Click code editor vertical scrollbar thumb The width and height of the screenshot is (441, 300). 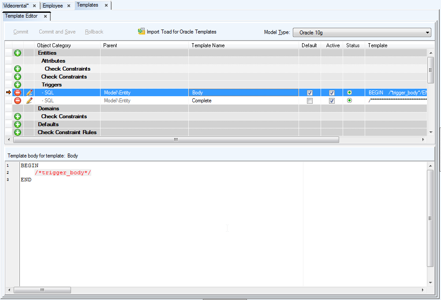click(430, 218)
